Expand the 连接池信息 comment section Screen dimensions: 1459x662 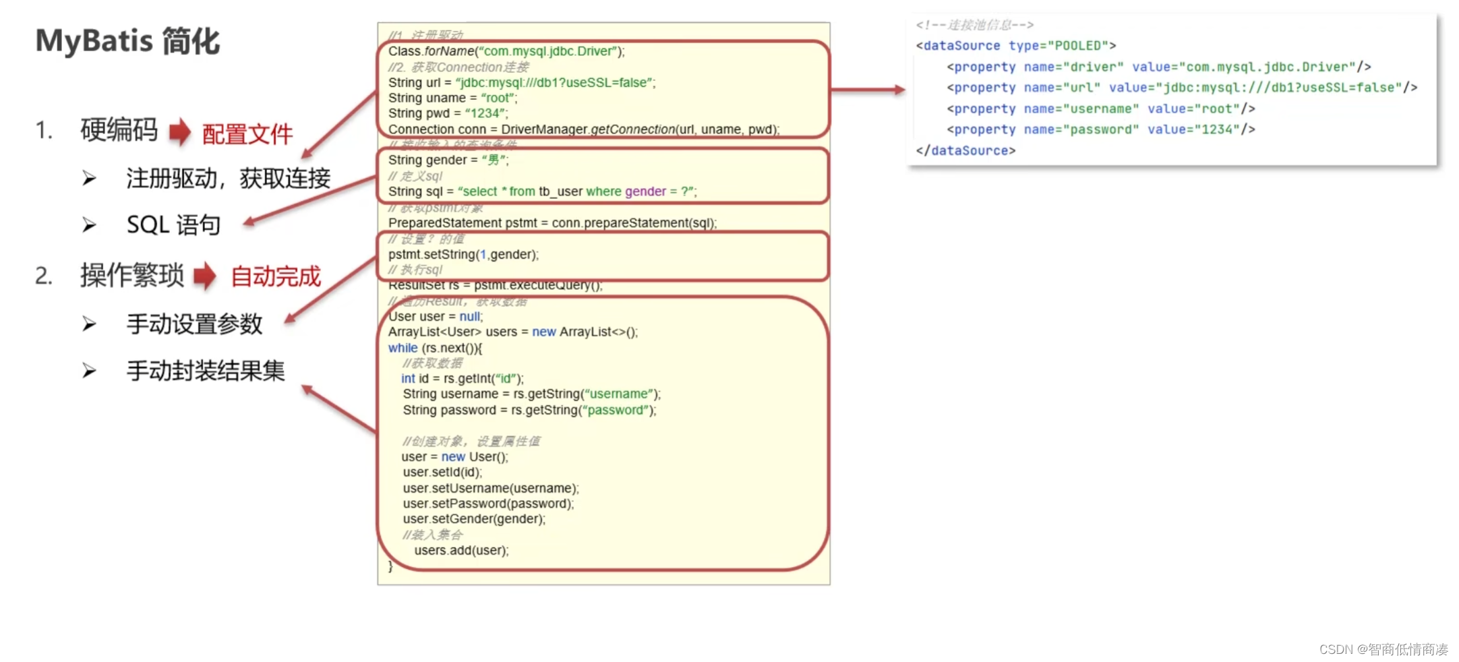coord(974,24)
